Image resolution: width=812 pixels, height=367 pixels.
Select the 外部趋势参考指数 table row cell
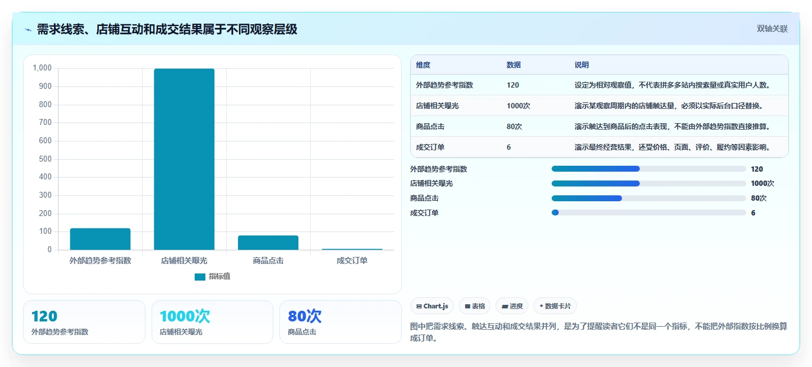(444, 85)
